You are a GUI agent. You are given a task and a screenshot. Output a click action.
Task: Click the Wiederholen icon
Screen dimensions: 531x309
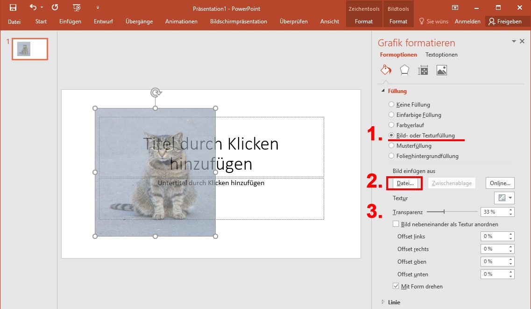[55, 7]
